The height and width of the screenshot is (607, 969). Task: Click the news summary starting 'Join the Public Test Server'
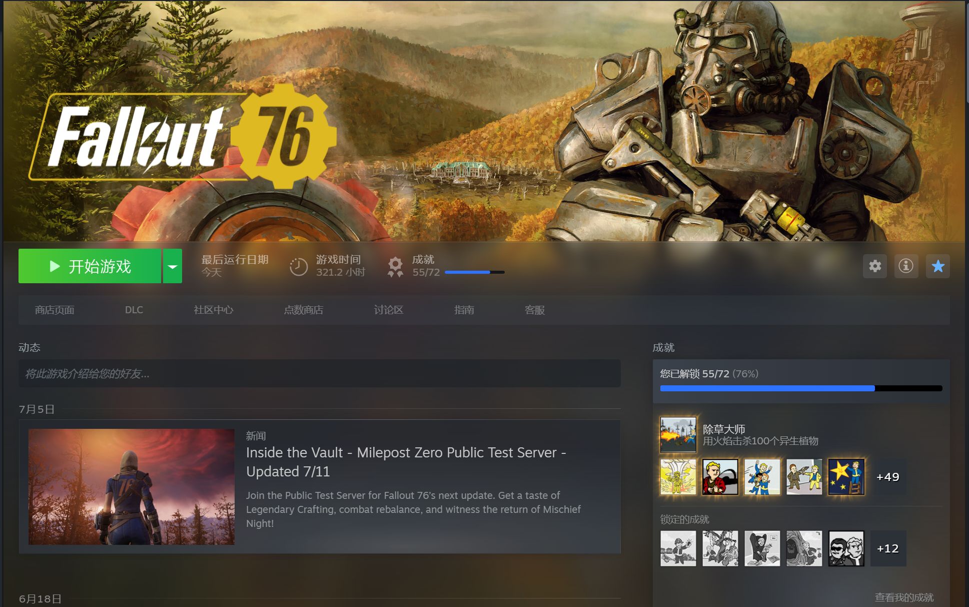413,509
